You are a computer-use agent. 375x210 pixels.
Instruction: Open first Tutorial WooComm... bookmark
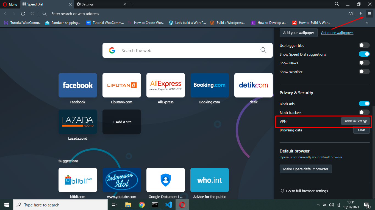point(23,23)
